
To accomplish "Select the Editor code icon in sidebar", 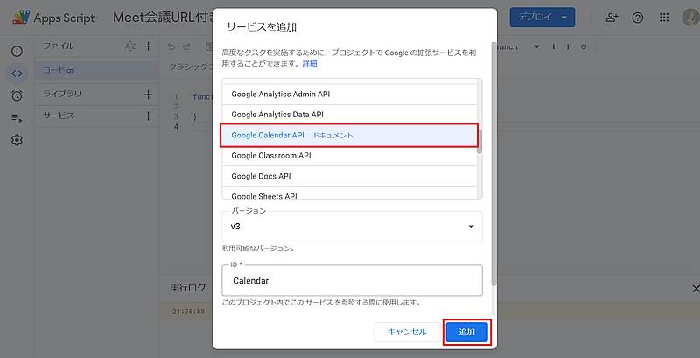I will click(17, 74).
